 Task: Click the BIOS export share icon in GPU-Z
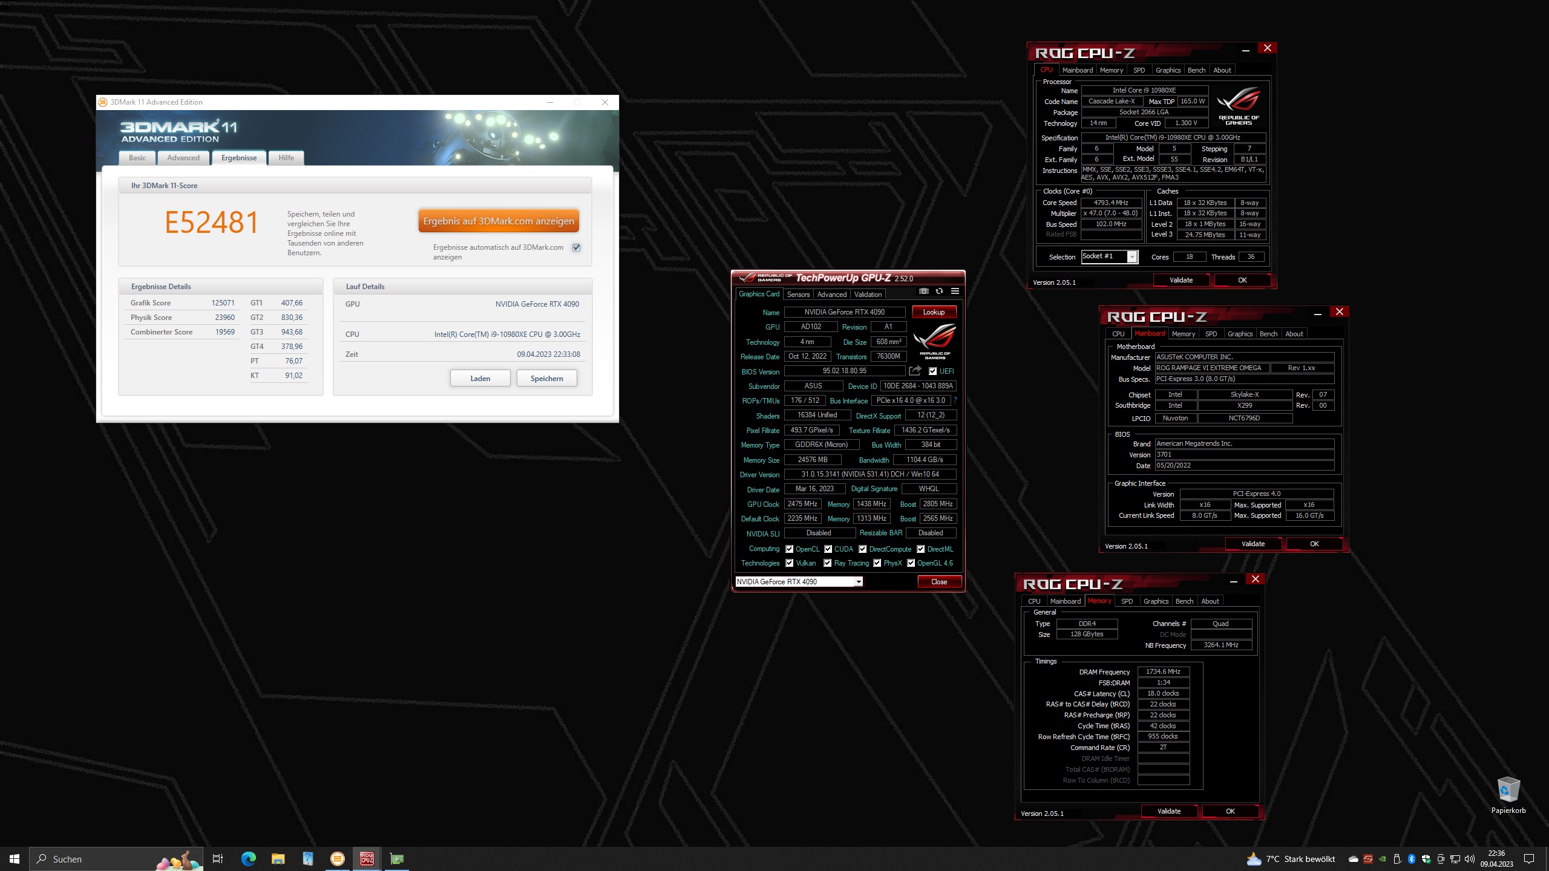tap(915, 371)
